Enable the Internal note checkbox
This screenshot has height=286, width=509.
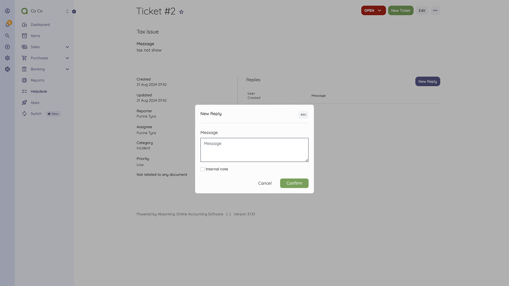point(202,169)
